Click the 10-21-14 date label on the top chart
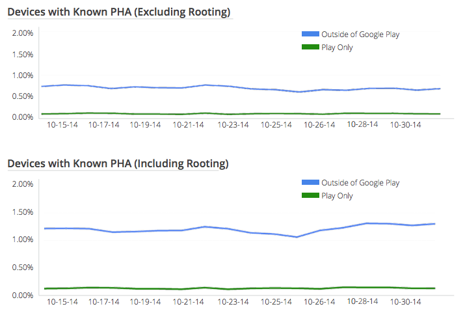Image resolution: width=465 pixels, height=315 pixels. [189, 125]
